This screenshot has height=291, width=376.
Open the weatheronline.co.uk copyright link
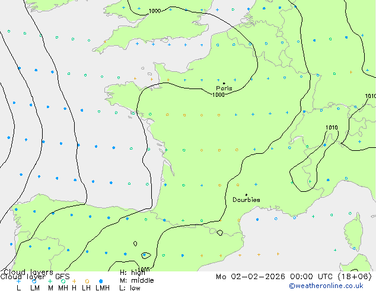(326, 286)
